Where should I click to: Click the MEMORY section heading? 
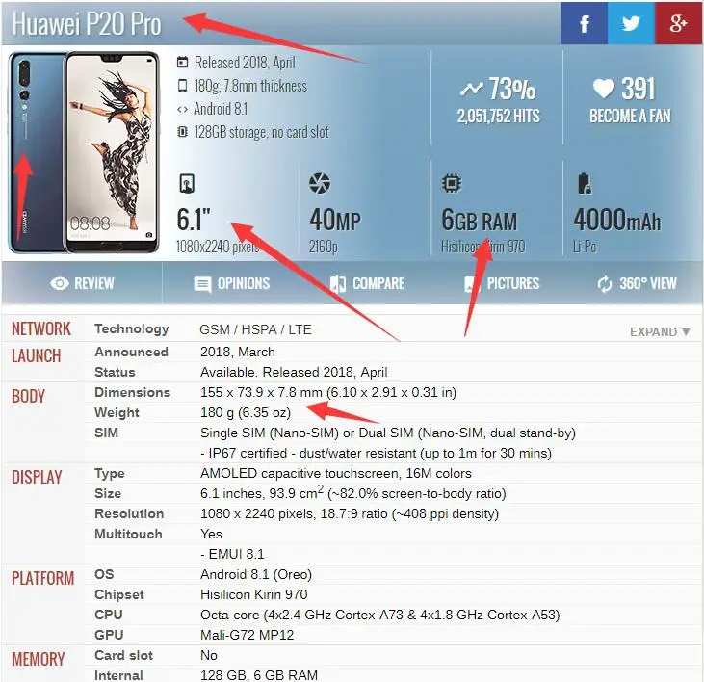(39, 659)
